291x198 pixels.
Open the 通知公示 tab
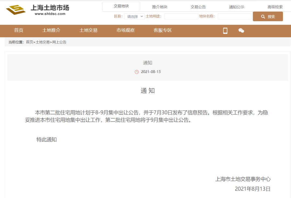coord(237,7)
